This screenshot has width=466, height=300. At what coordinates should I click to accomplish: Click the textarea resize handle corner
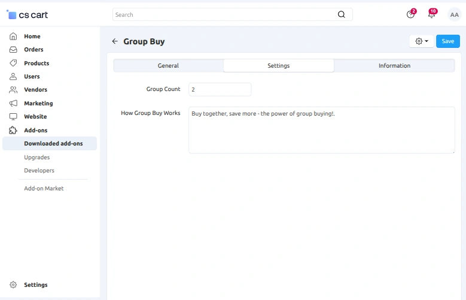coord(453,151)
